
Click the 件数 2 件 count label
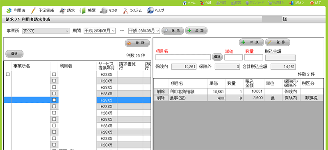[306, 74]
